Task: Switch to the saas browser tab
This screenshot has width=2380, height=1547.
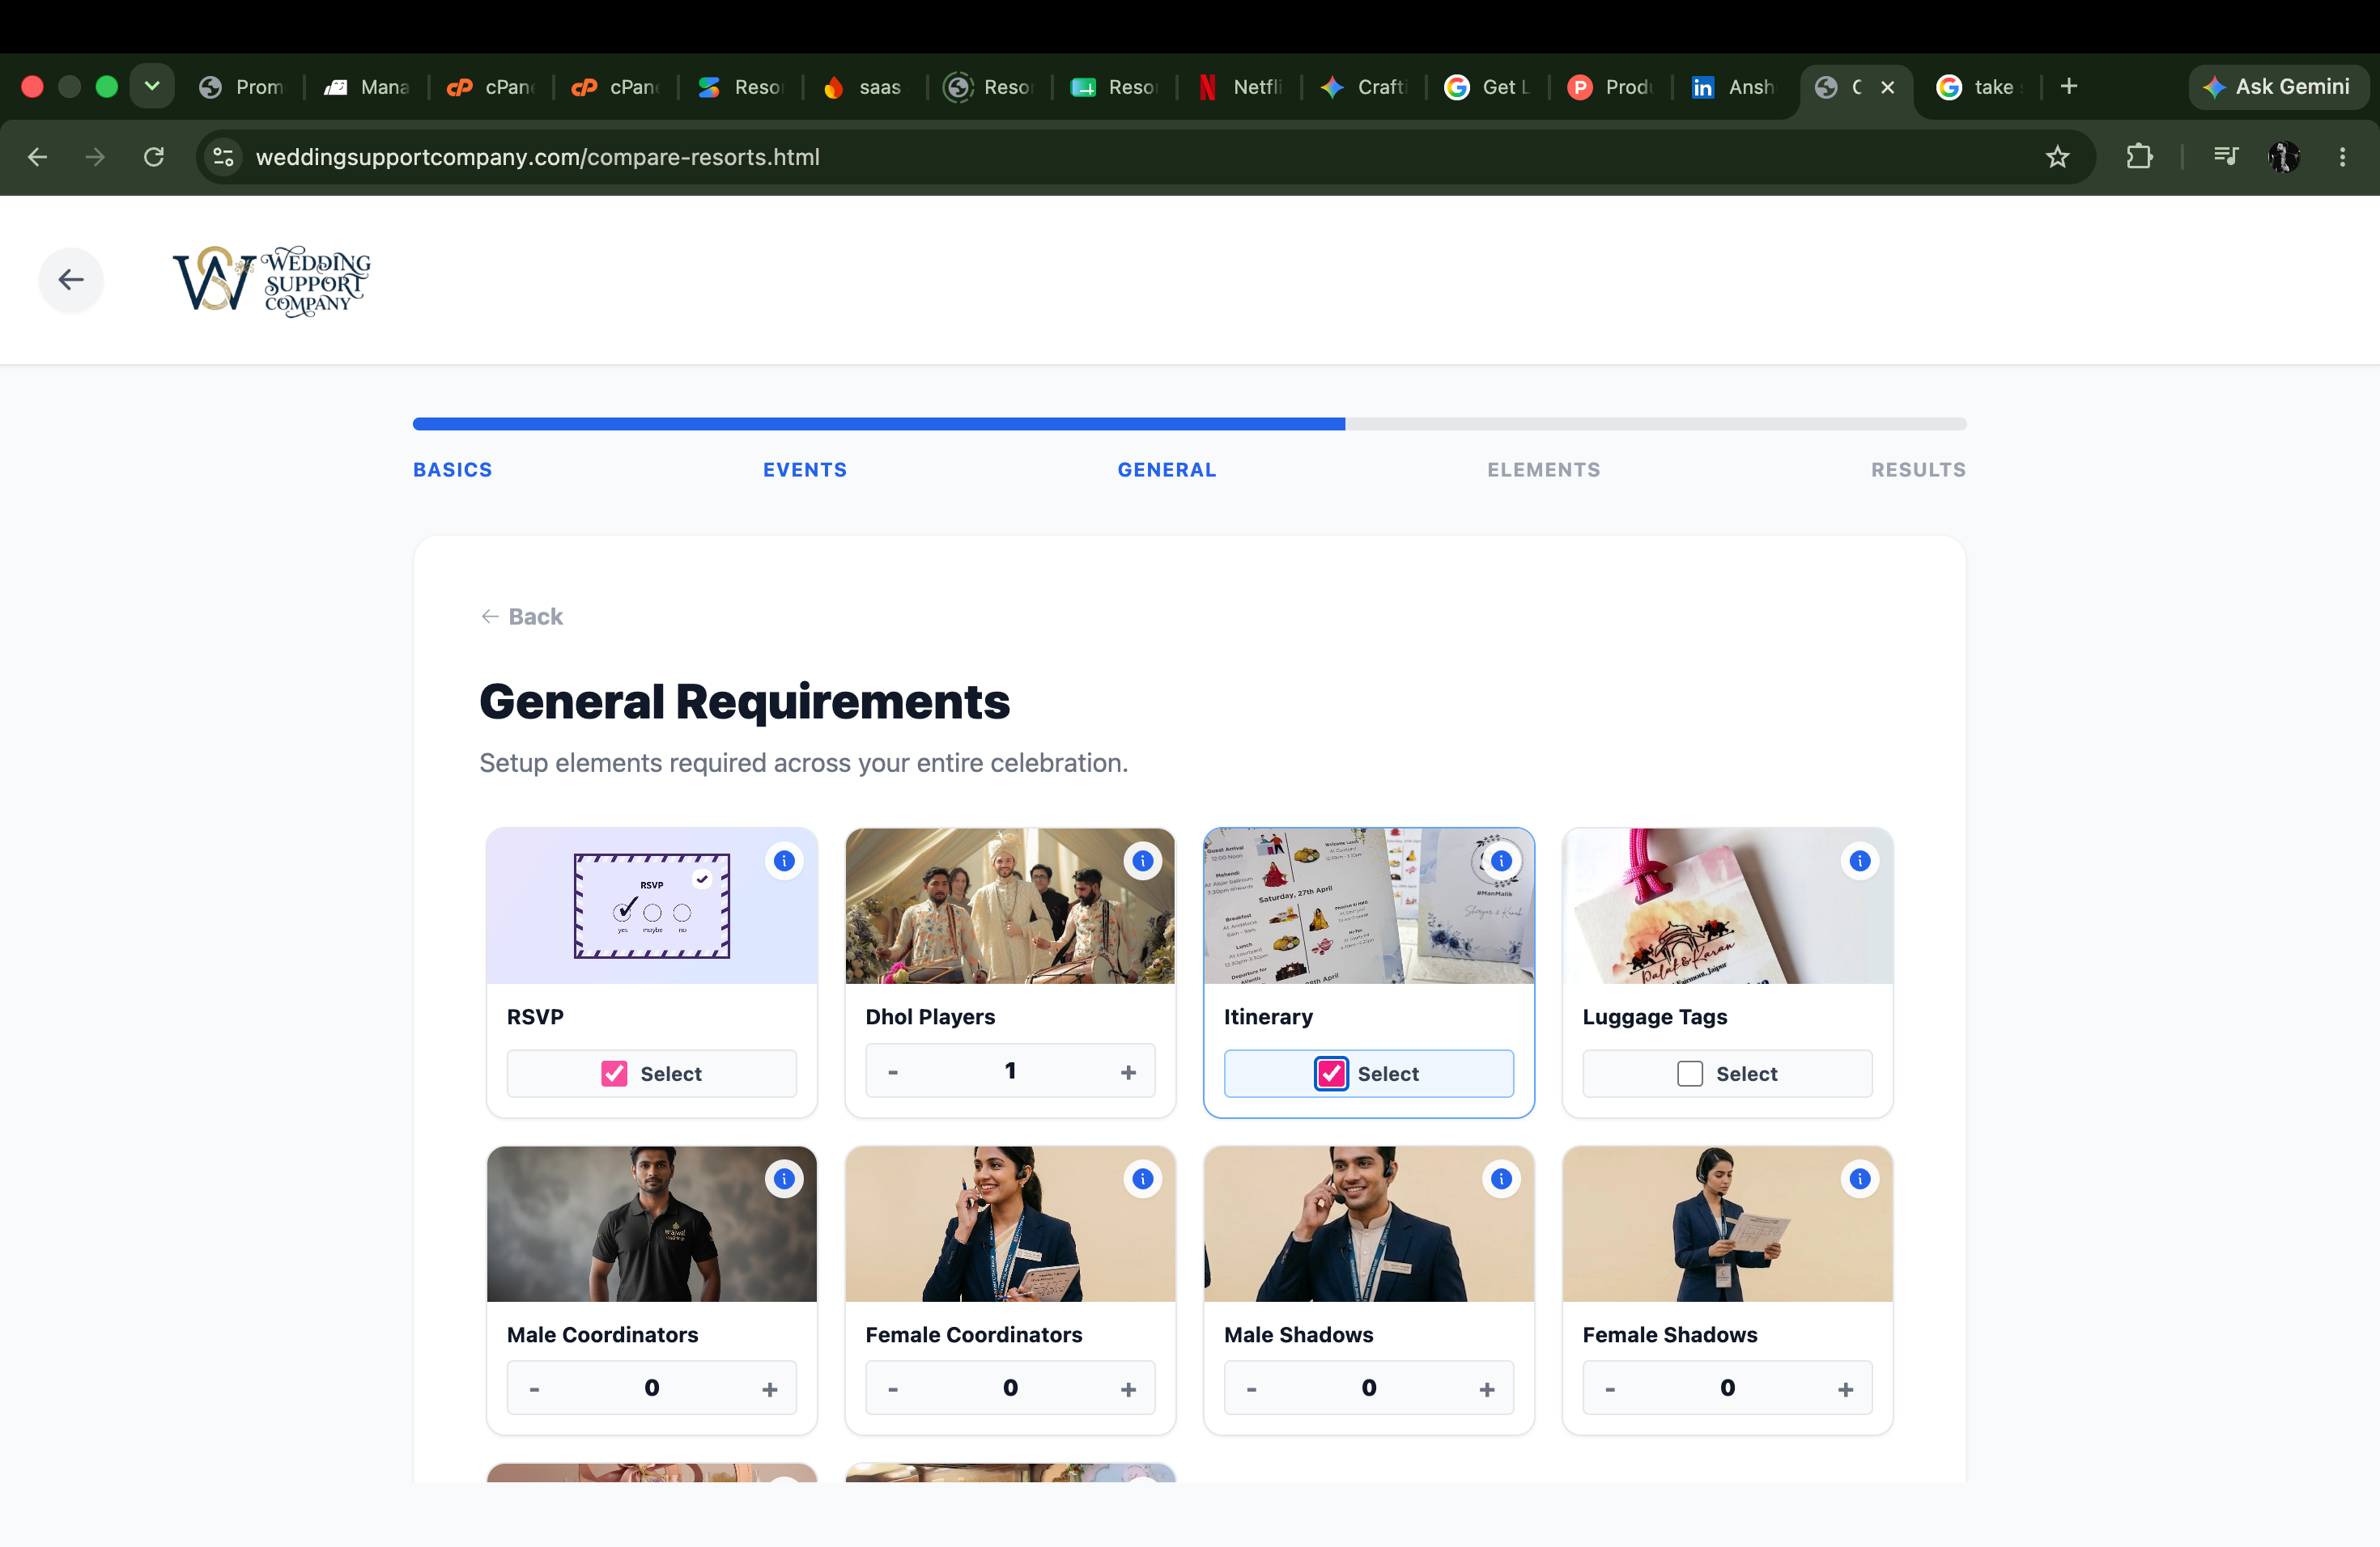Action: pos(864,87)
